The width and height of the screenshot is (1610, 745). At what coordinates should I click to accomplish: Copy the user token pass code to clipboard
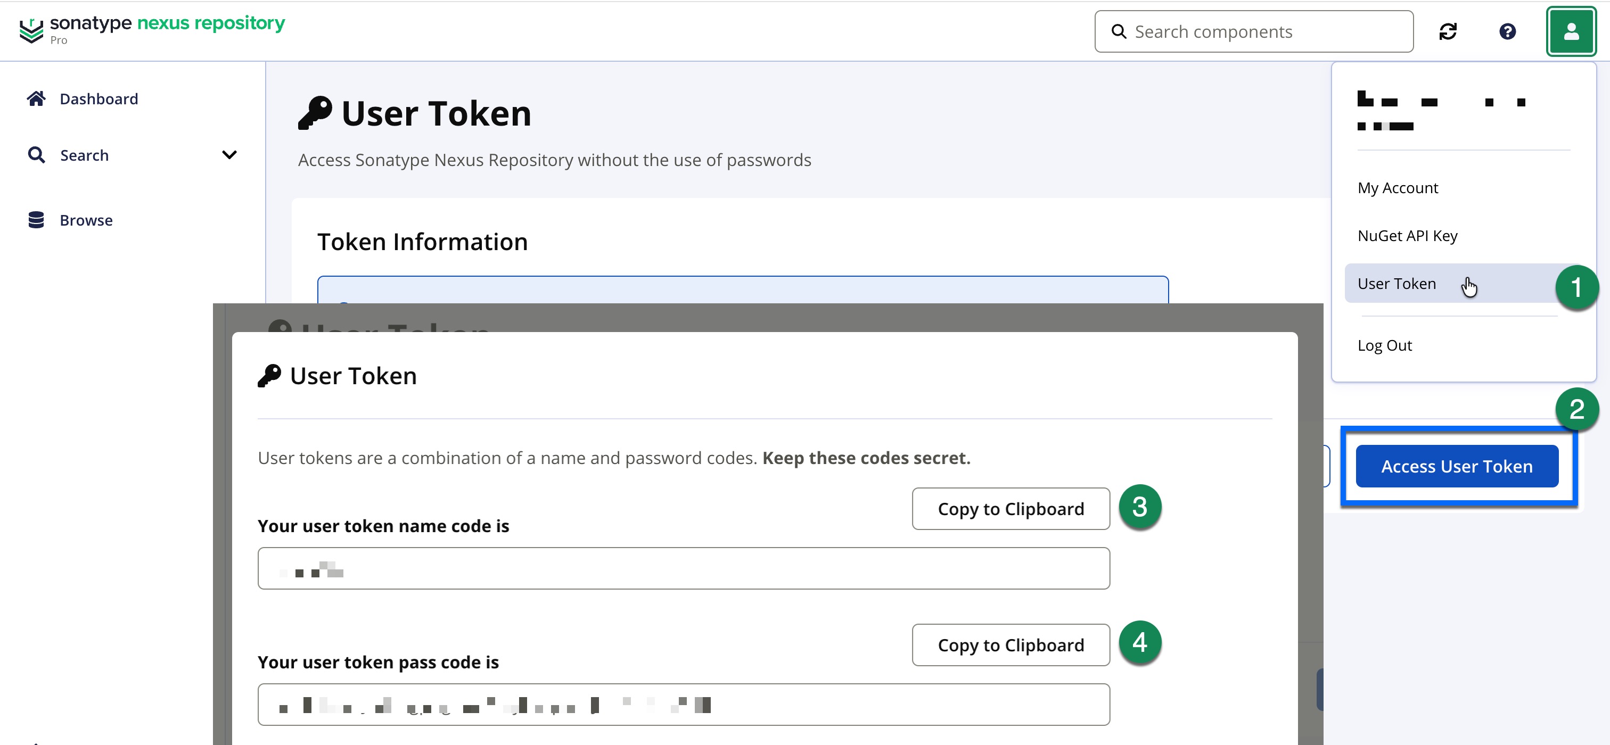click(x=1010, y=644)
